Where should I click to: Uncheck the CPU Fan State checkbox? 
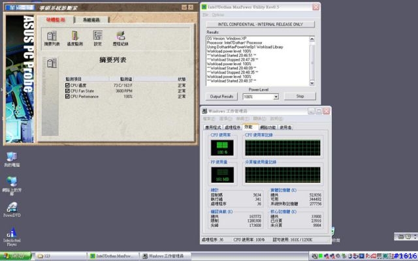(67, 91)
